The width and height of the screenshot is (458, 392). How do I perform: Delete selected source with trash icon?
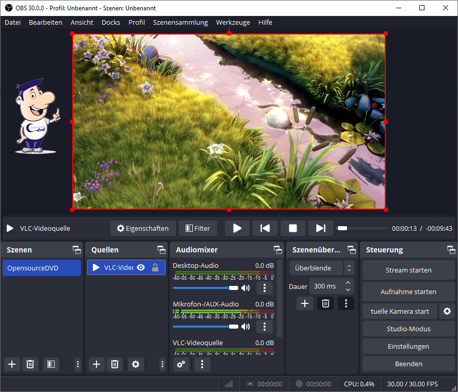114,364
